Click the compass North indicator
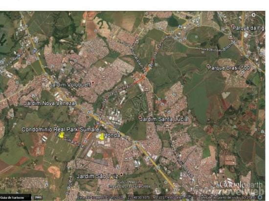Viewport: 269px width, 201px height. click(253, 15)
